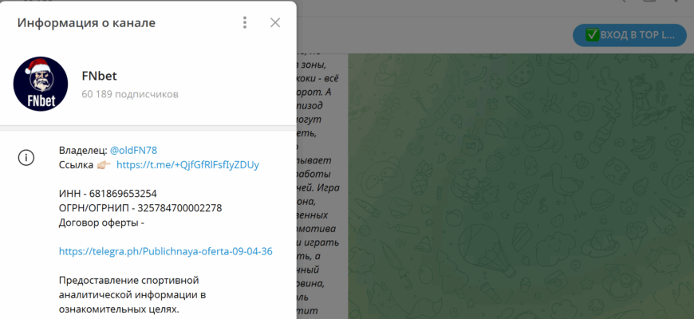Click the info circle icon
Viewport: 694px width, 319px height.
(x=26, y=157)
